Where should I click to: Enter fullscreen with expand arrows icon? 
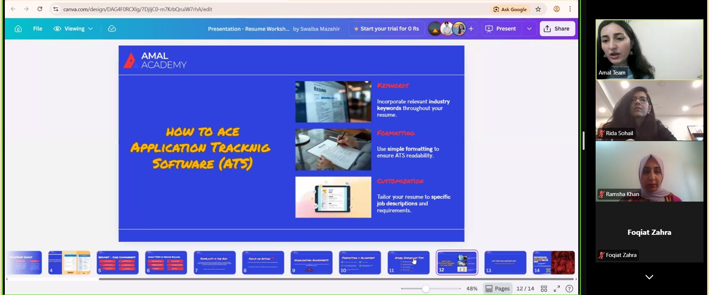pyautogui.click(x=557, y=289)
